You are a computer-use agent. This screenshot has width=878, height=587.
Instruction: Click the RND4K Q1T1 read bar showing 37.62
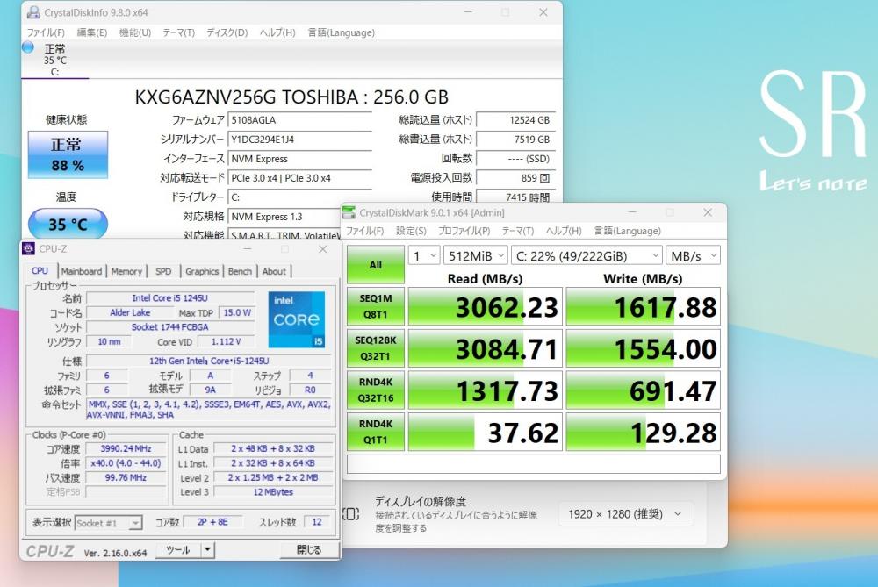[x=485, y=432]
